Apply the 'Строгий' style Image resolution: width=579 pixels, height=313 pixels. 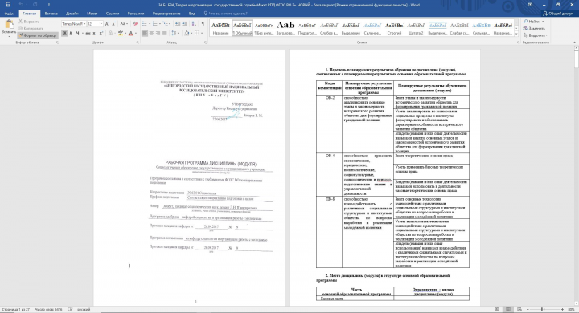point(394,28)
